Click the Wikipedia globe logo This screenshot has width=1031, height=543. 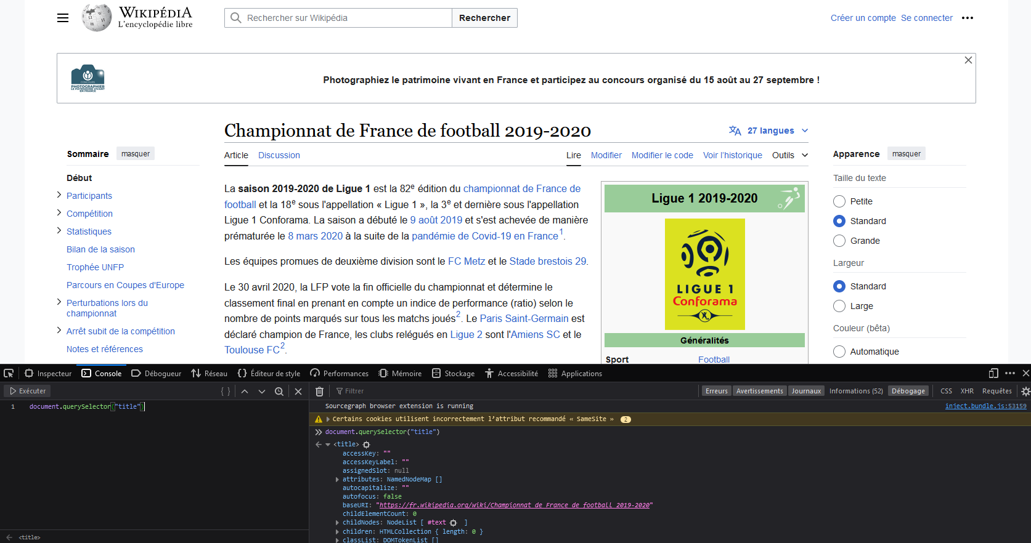(x=97, y=18)
